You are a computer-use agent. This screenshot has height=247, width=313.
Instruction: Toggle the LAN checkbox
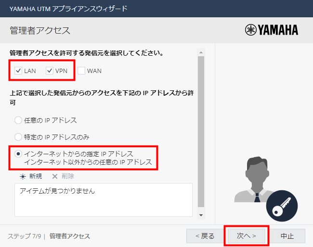click(x=18, y=71)
